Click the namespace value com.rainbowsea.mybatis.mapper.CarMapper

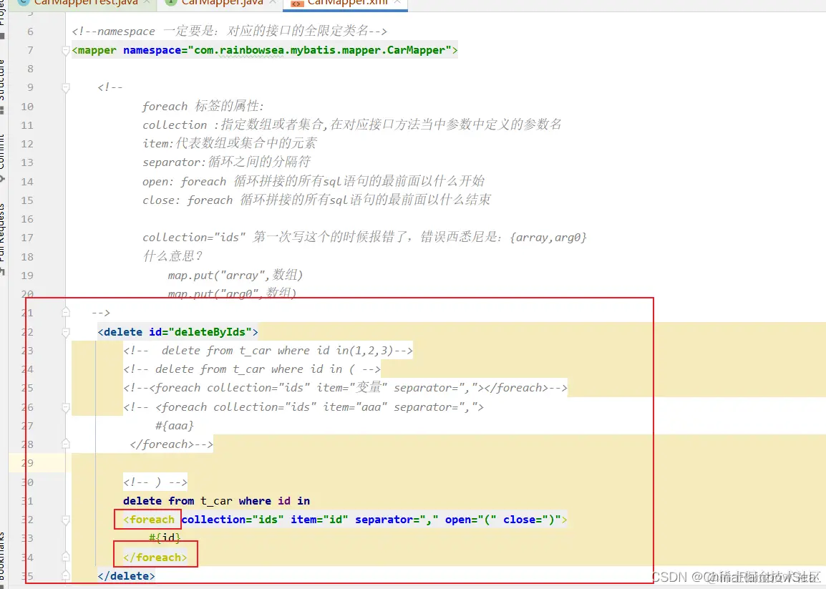pos(319,50)
